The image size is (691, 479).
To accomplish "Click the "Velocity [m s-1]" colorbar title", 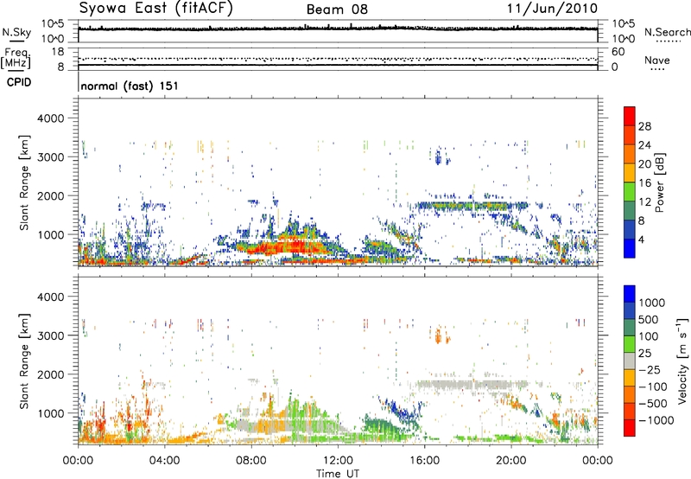I will pos(682,361).
